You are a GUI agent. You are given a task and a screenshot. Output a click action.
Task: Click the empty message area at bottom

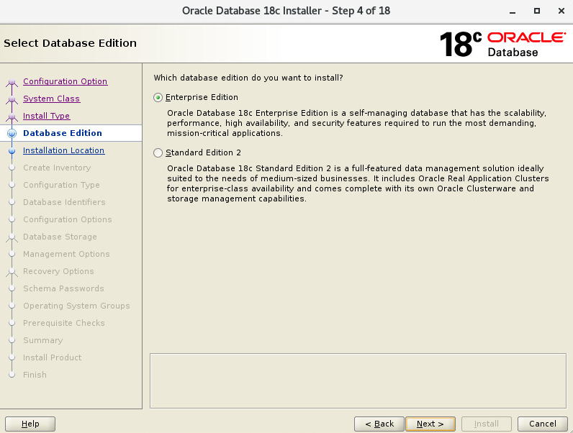pyautogui.click(x=358, y=380)
